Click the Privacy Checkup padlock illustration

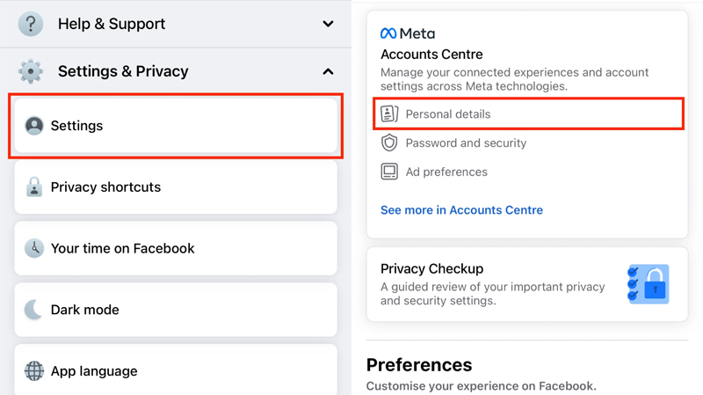(649, 284)
